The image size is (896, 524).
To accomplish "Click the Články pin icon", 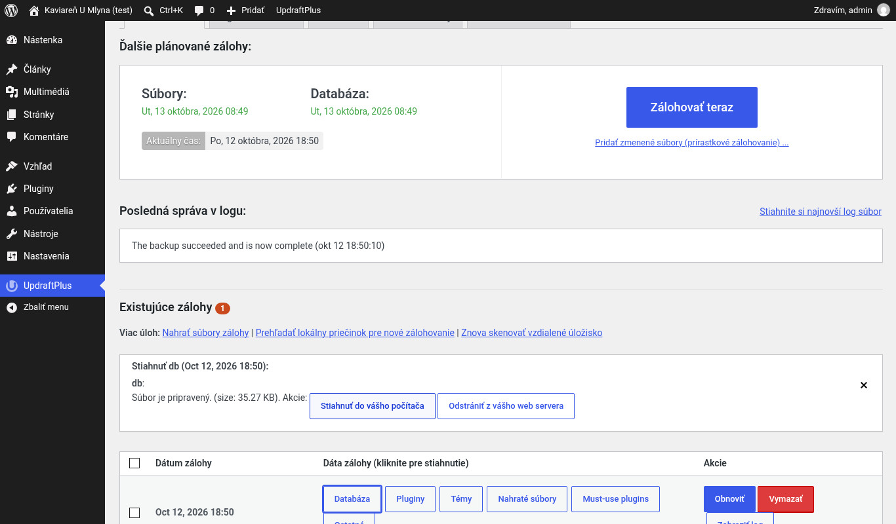I will tap(12, 69).
